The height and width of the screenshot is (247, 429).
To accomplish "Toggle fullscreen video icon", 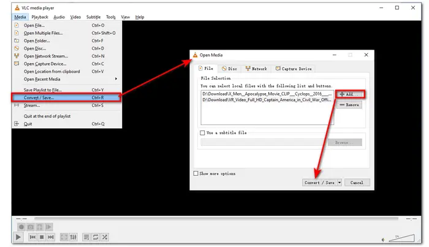I will click(64, 237).
